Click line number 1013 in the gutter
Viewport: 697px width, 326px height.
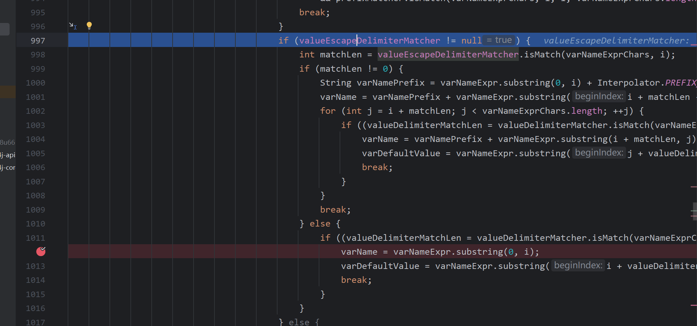[36, 266]
